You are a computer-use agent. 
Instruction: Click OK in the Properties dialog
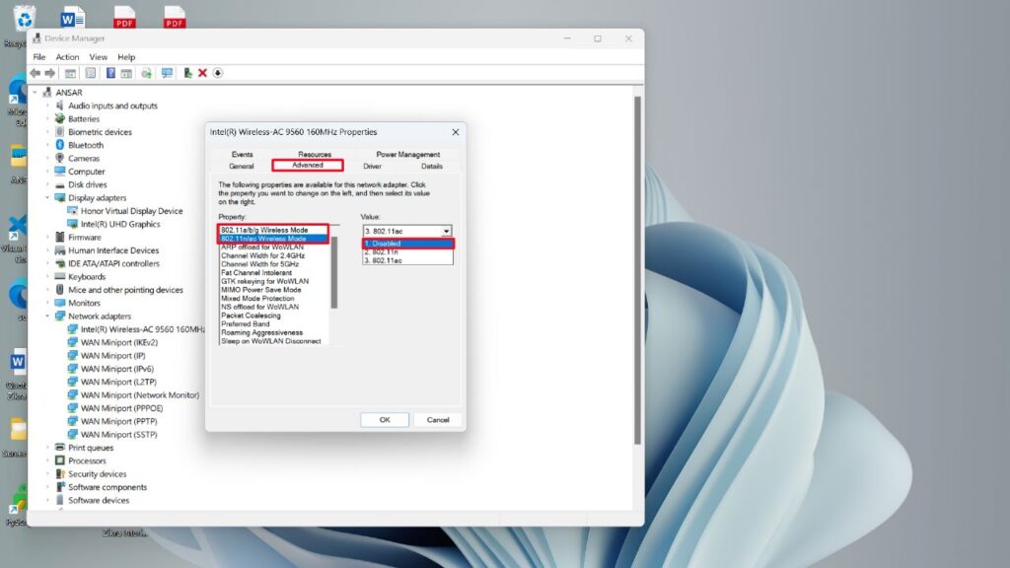click(x=385, y=420)
